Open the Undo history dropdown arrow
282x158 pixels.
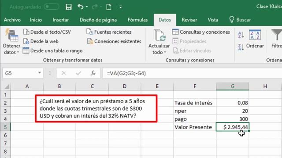tap(87, 7)
